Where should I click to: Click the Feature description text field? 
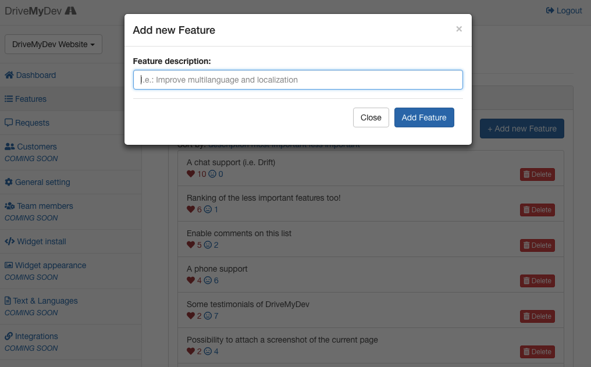298,80
